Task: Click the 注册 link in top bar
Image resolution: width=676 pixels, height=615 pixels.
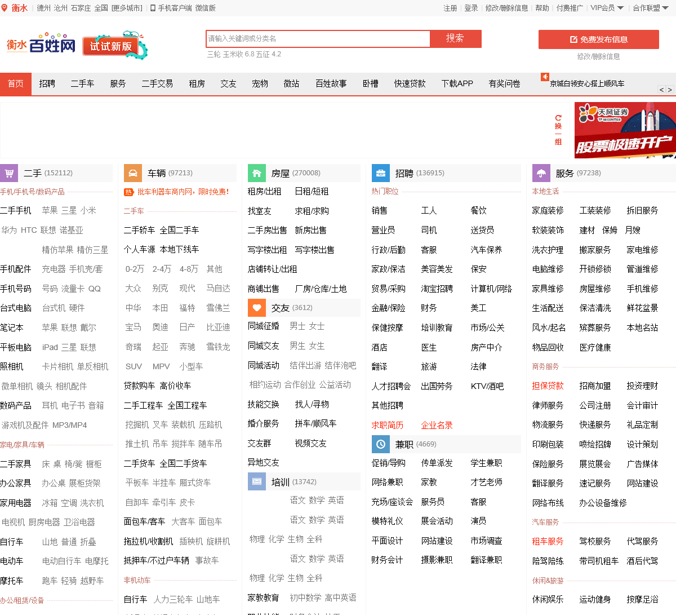Action: click(450, 8)
